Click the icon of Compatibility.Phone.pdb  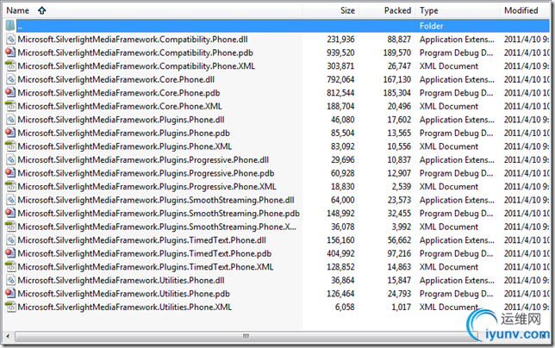[10, 53]
